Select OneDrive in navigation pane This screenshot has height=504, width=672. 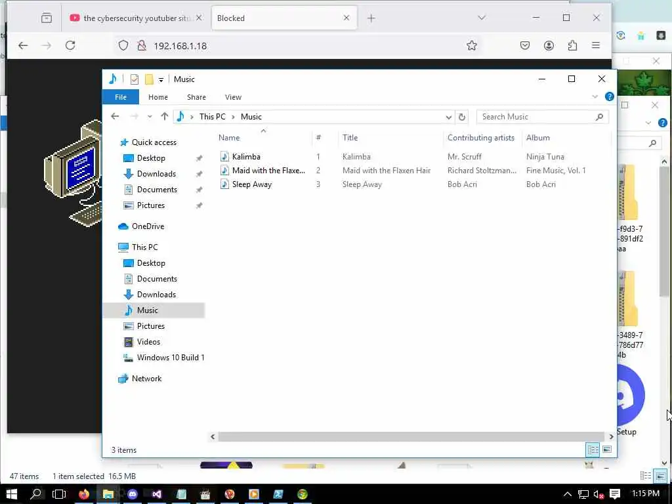[148, 226]
